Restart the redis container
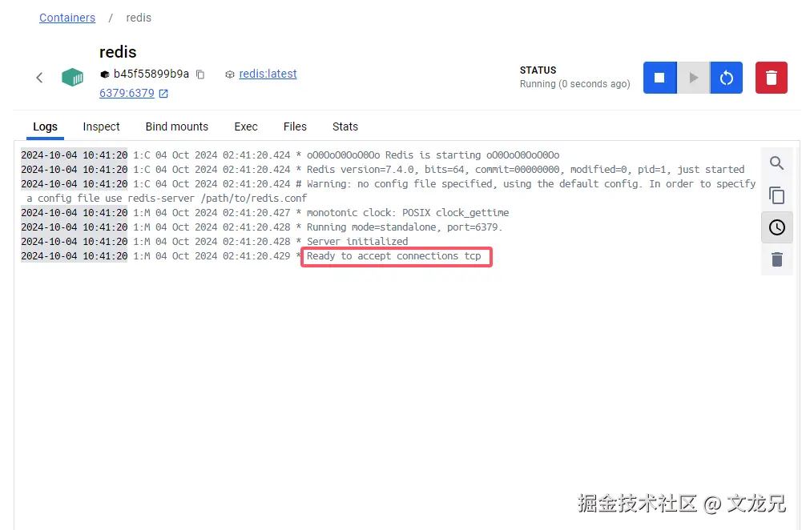Image resolution: width=802 pixels, height=530 pixels. (727, 78)
